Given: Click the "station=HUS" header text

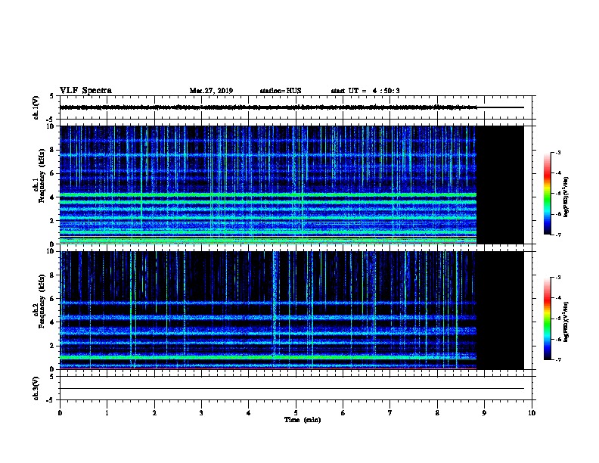Looking at the screenshot, I should click(x=281, y=91).
